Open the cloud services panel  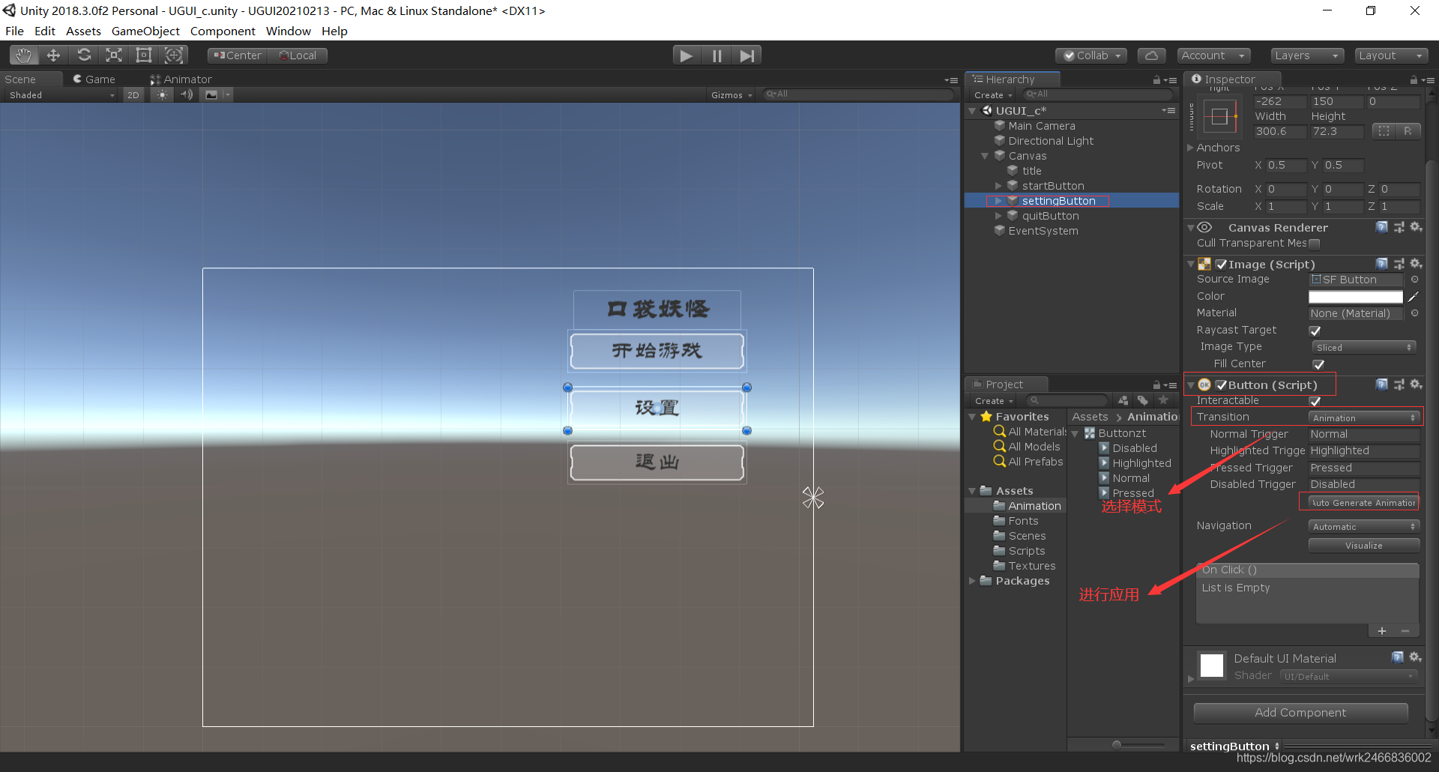1152,55
